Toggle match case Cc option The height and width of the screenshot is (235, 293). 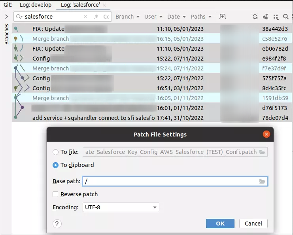106,17
